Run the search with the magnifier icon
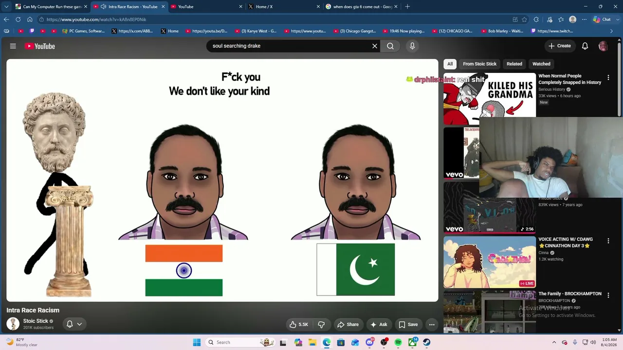This screenshot has height=350, width=623. [390, 46]
